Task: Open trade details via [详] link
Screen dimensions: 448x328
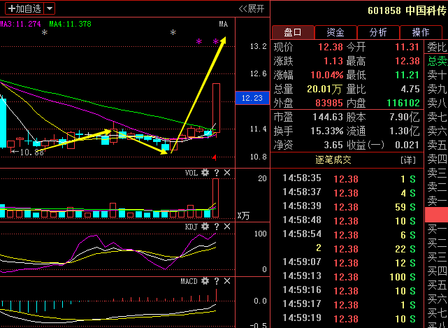Action: 408,160
